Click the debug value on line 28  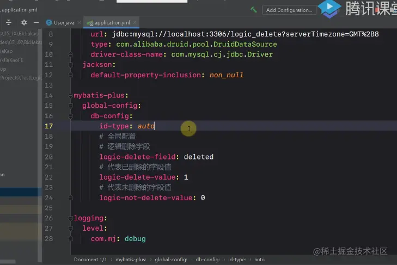point(135,239)
